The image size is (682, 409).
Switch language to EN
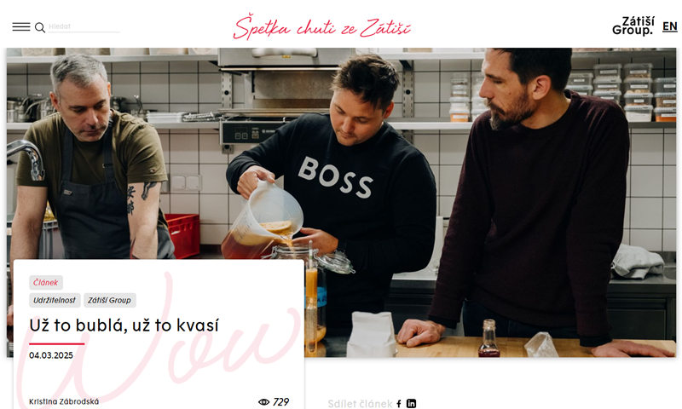(x=670, y=26)
